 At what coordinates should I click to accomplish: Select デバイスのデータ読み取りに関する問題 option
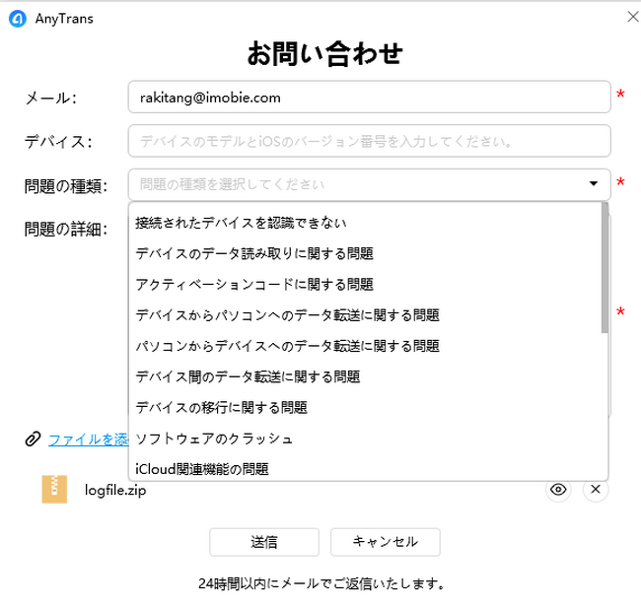[x=254, y=253]
